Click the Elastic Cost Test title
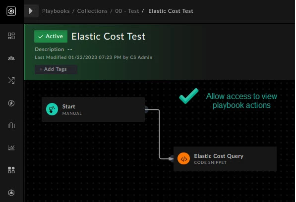296x202 pixels. click(109, 36)
